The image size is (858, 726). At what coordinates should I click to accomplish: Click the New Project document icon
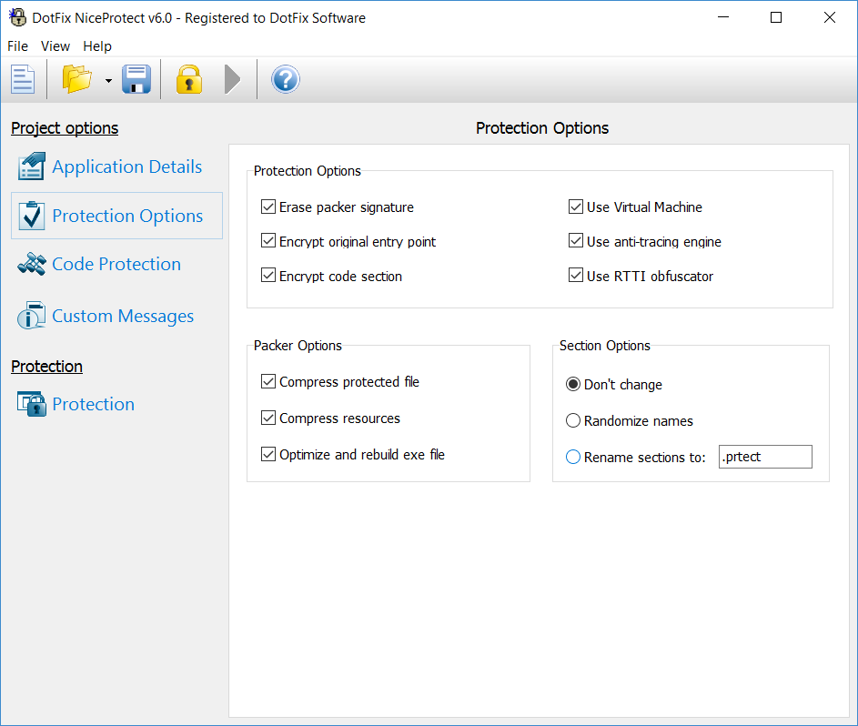click(23, 80)
